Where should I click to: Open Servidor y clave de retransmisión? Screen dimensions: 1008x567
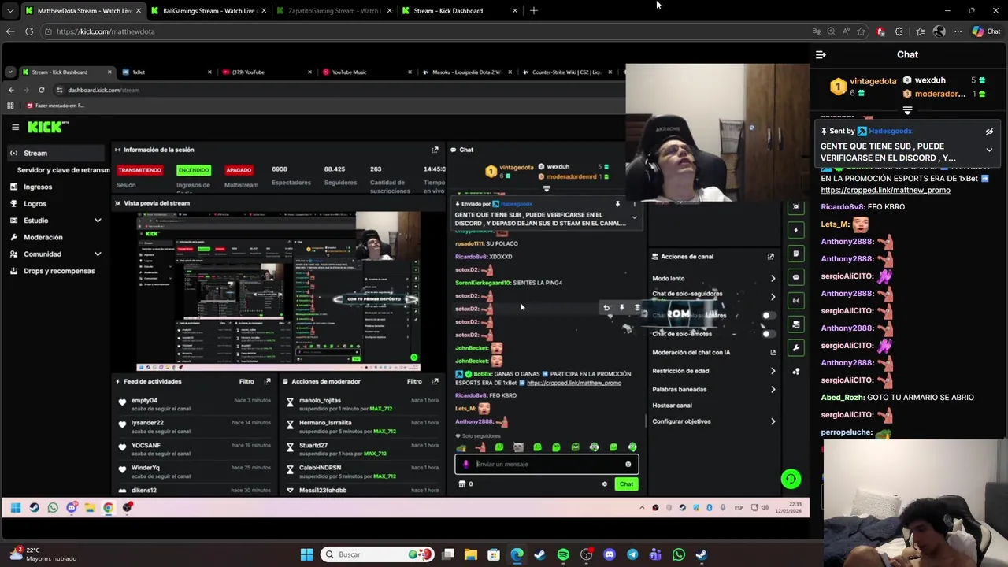(63, 170)
